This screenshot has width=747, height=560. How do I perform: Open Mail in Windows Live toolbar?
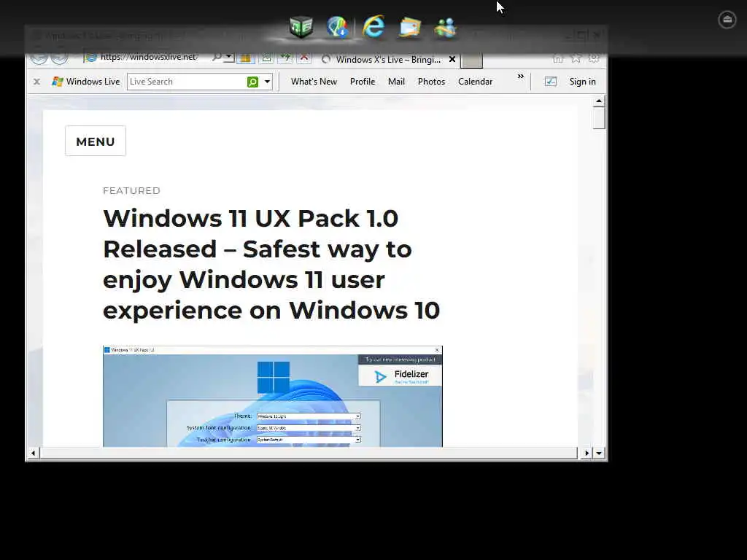[396, 82]
